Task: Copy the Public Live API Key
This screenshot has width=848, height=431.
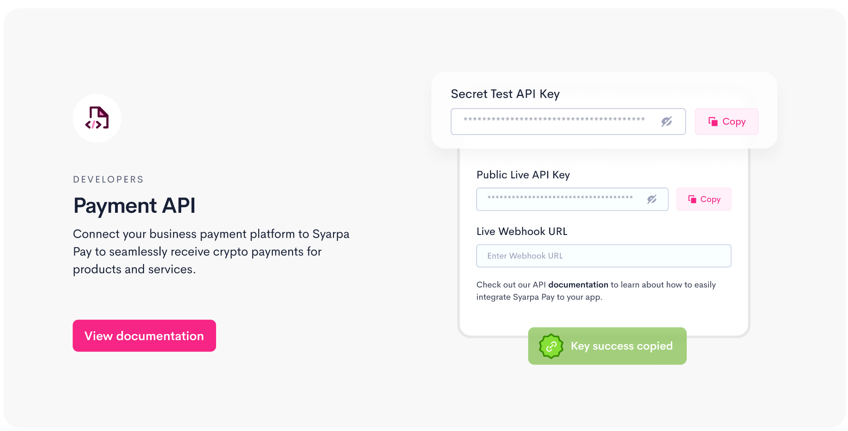Action: tap(703, 199)
